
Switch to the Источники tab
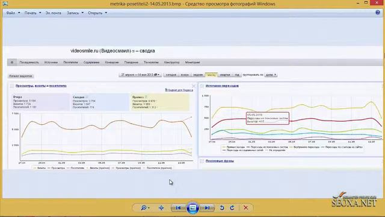point(51,63)
